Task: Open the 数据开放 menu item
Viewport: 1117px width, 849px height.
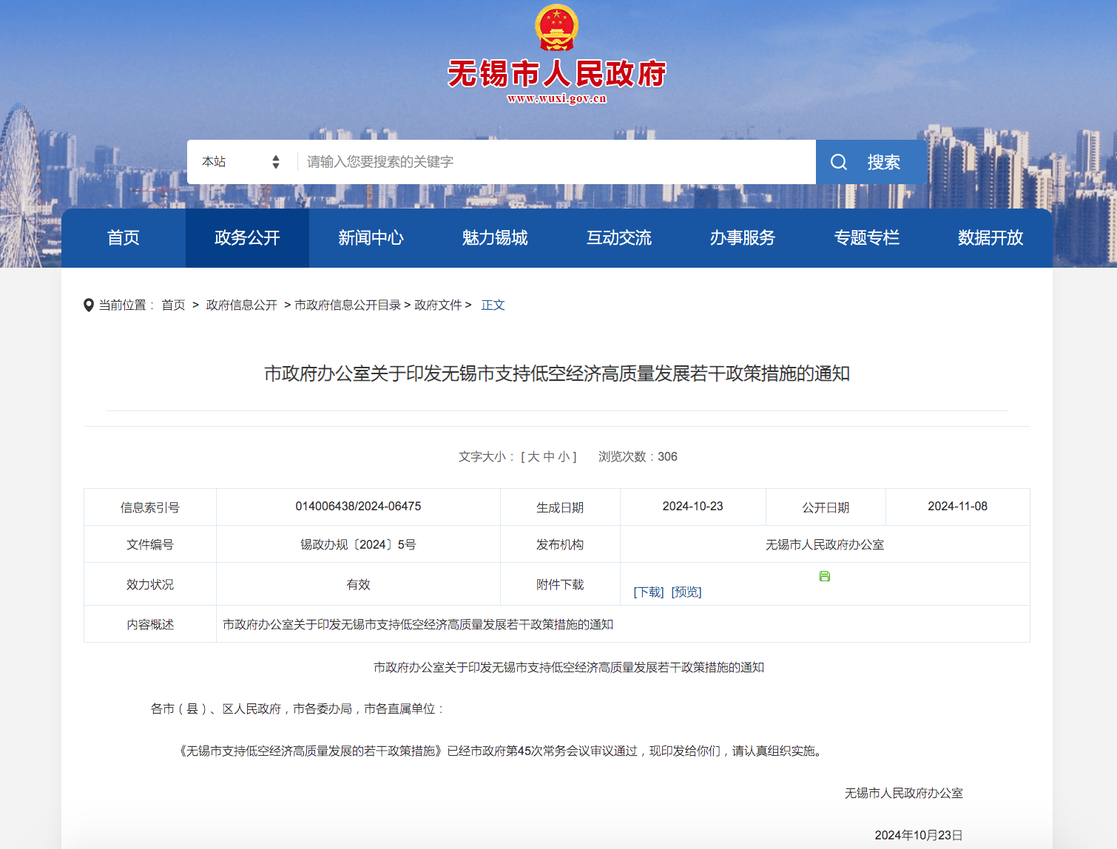Action: [989, 237]
